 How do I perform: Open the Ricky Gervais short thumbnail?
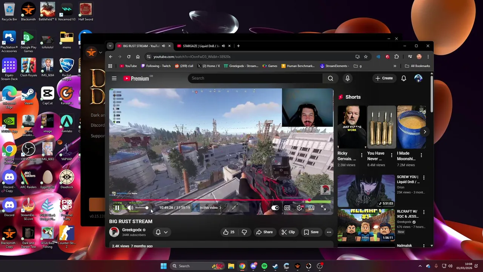tap(352, 127)
